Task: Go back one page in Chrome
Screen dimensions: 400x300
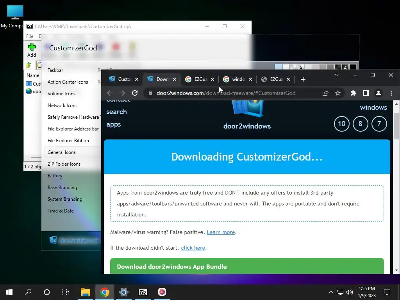Action: [x=110, y=93]
